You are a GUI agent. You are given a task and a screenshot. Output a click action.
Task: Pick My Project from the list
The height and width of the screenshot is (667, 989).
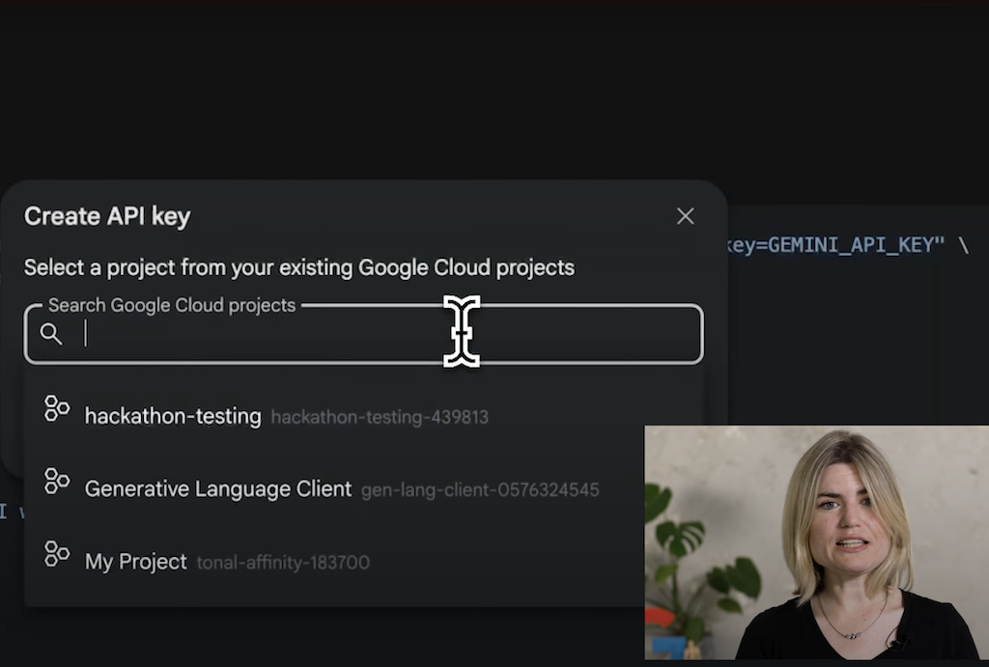click(x=136, y=562)
